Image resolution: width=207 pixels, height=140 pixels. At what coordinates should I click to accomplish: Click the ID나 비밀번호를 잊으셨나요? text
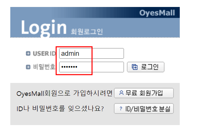click(x=60, y=109)
